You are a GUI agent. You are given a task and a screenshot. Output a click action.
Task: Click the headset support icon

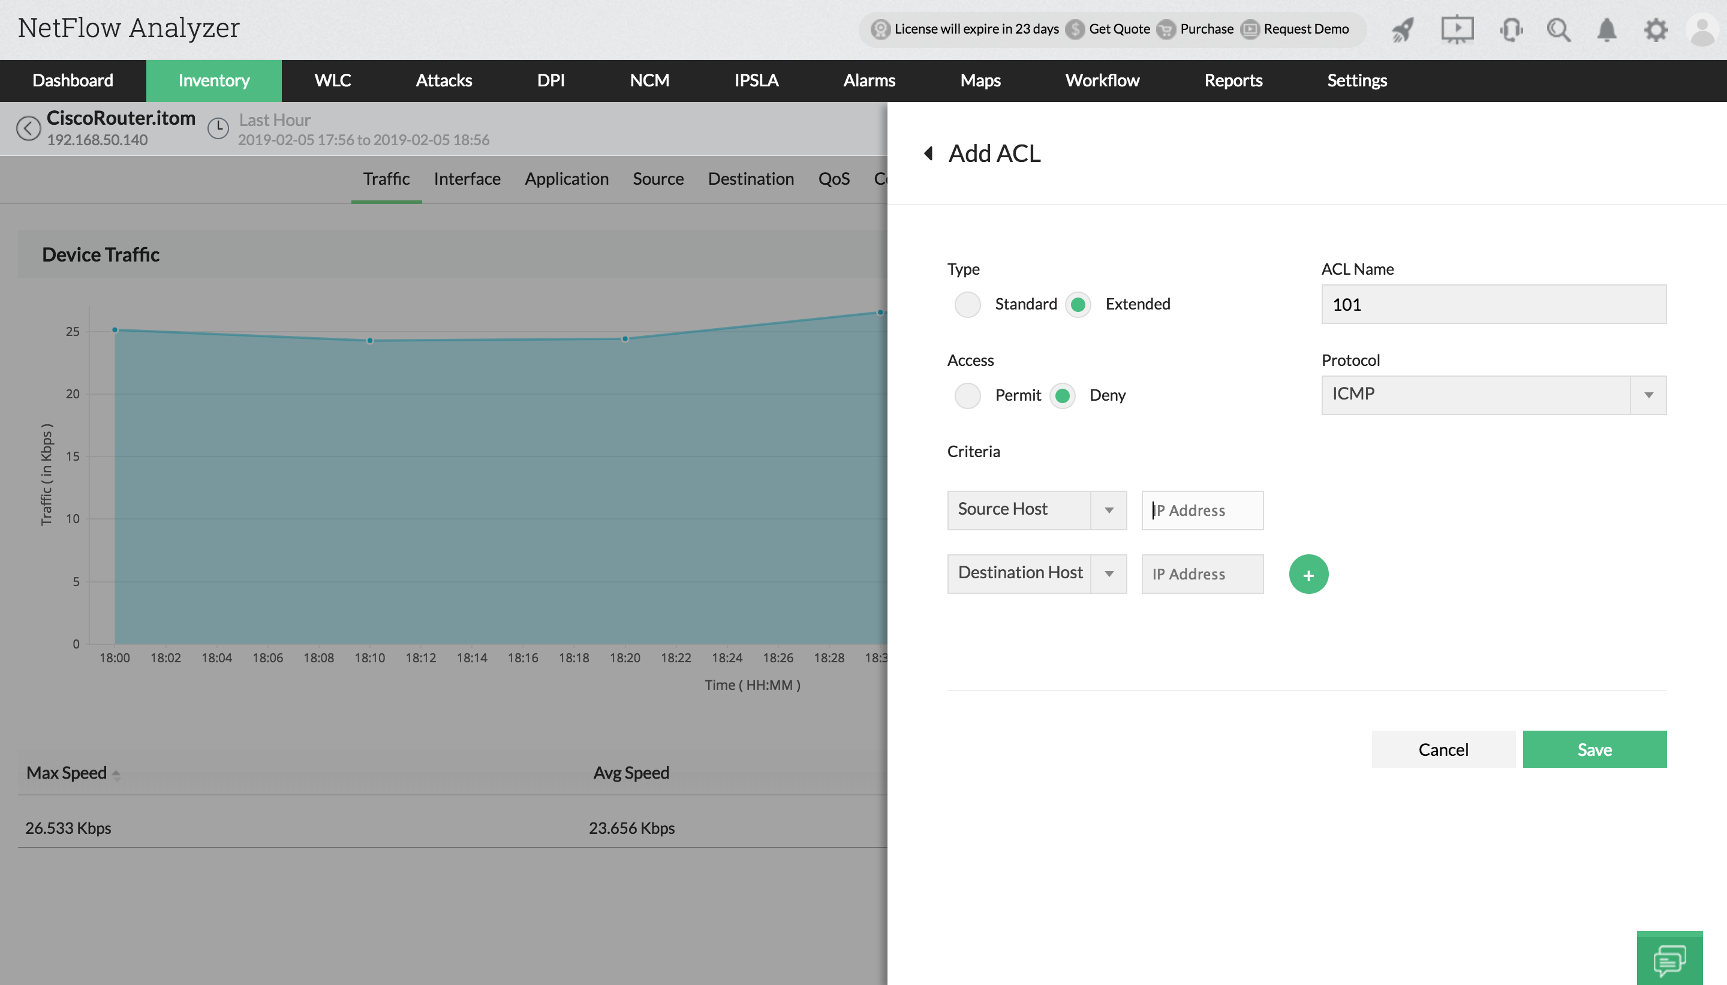(1511, 30)
